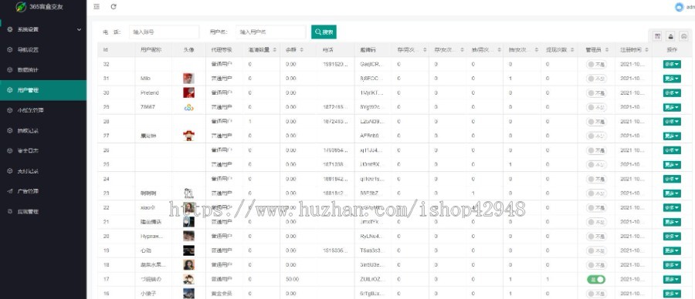Click the icon beside 广告管理 in sidebar
Screen dimensions: 695x299
tap(10, 191)
